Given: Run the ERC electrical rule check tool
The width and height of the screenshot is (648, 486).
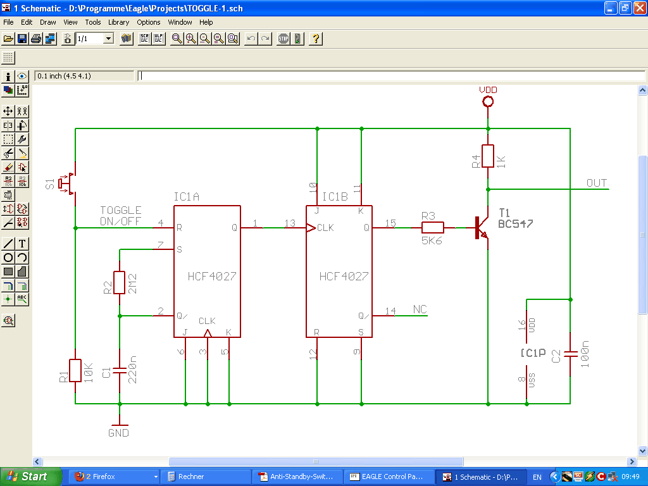Looking at the screenshot, I should pyautogui.click(x=8, y=321).
